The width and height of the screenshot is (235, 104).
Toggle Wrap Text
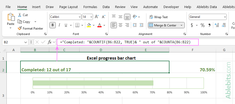click(159, 17)
